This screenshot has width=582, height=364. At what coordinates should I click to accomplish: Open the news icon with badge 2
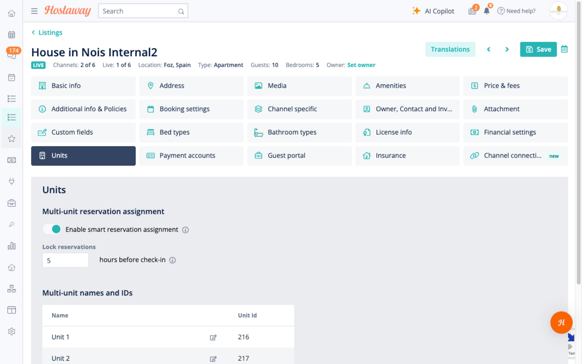coord(472,11)
